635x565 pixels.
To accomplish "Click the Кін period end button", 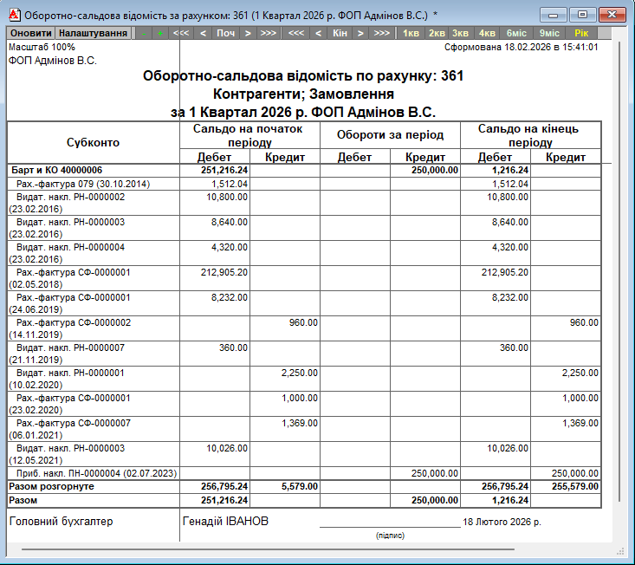I will 340,33.
